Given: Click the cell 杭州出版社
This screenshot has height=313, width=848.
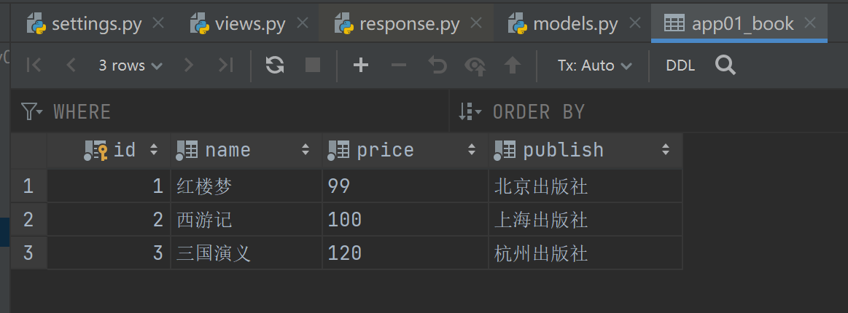Looking at the screenshot, I should (x=586, y=253).
